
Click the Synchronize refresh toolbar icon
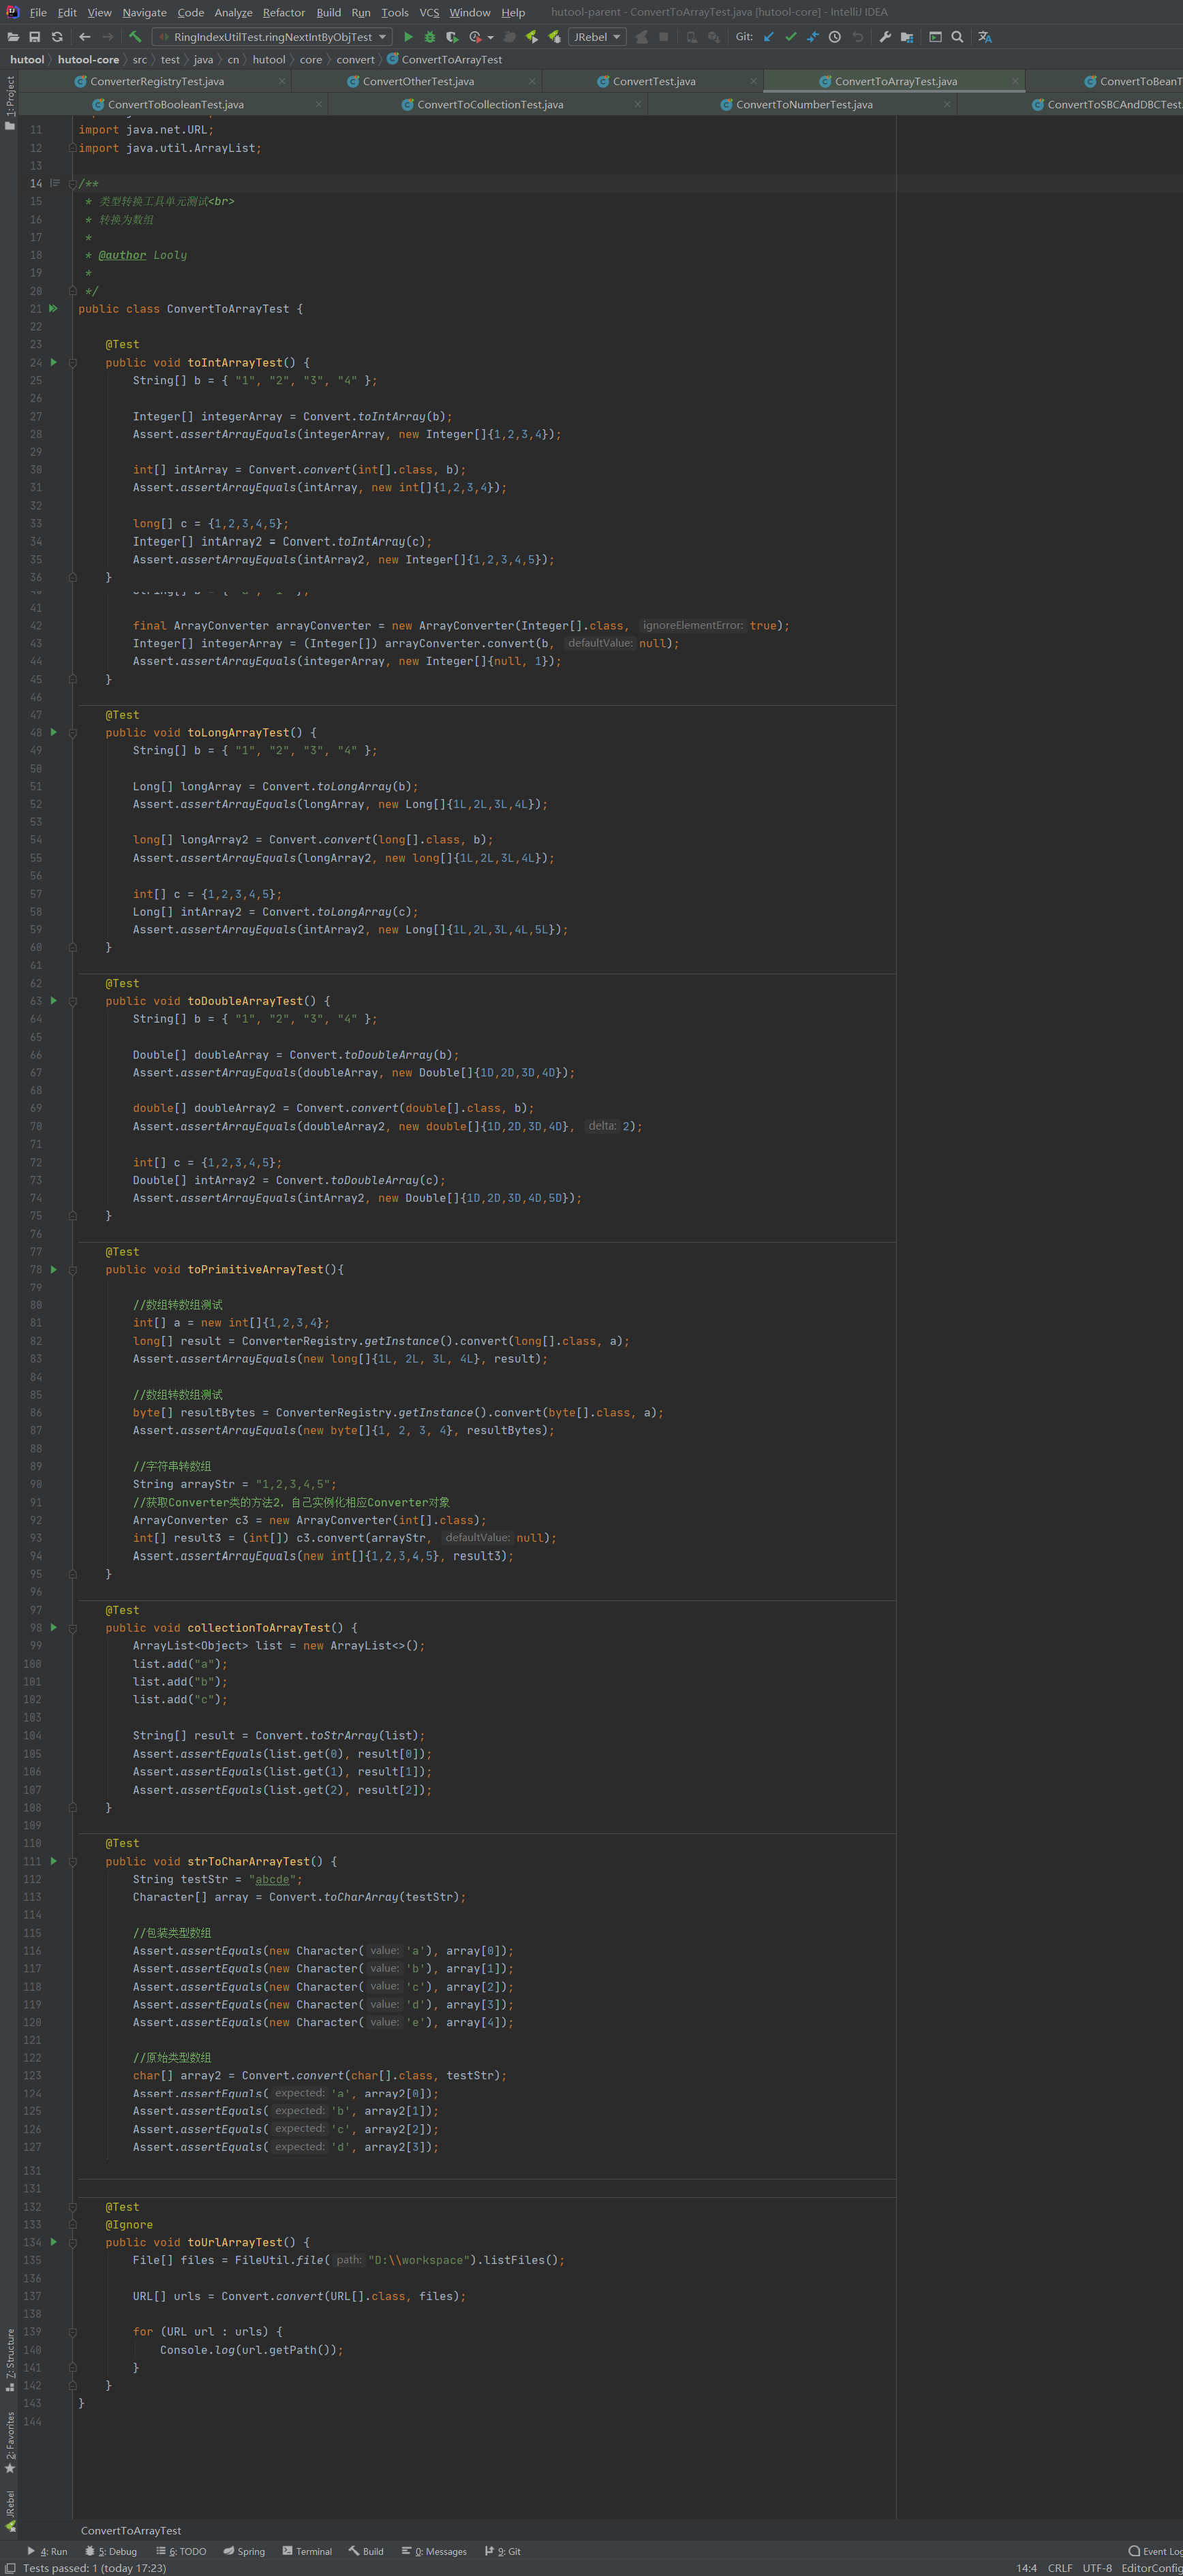point(57,37)
